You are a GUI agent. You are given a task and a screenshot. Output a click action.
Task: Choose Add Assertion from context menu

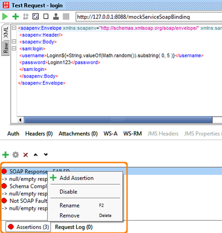85,178
